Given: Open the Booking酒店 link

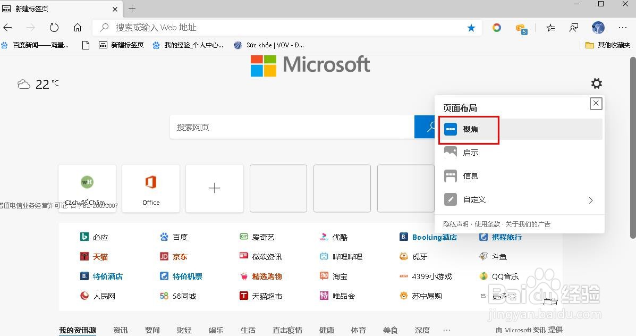Looking at the screenshot, I should click(428, 237).
